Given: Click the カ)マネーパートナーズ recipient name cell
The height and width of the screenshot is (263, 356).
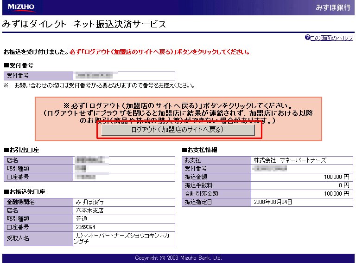Looking at the screenshot, I should [x=124, y=238].
